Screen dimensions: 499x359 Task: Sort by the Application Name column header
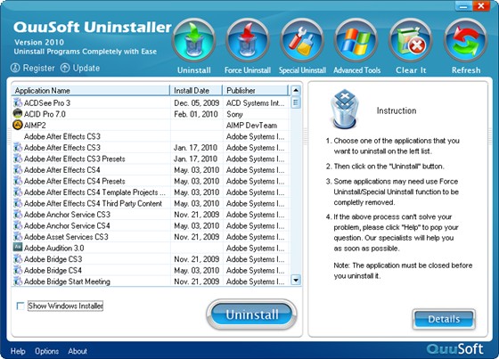91,90
